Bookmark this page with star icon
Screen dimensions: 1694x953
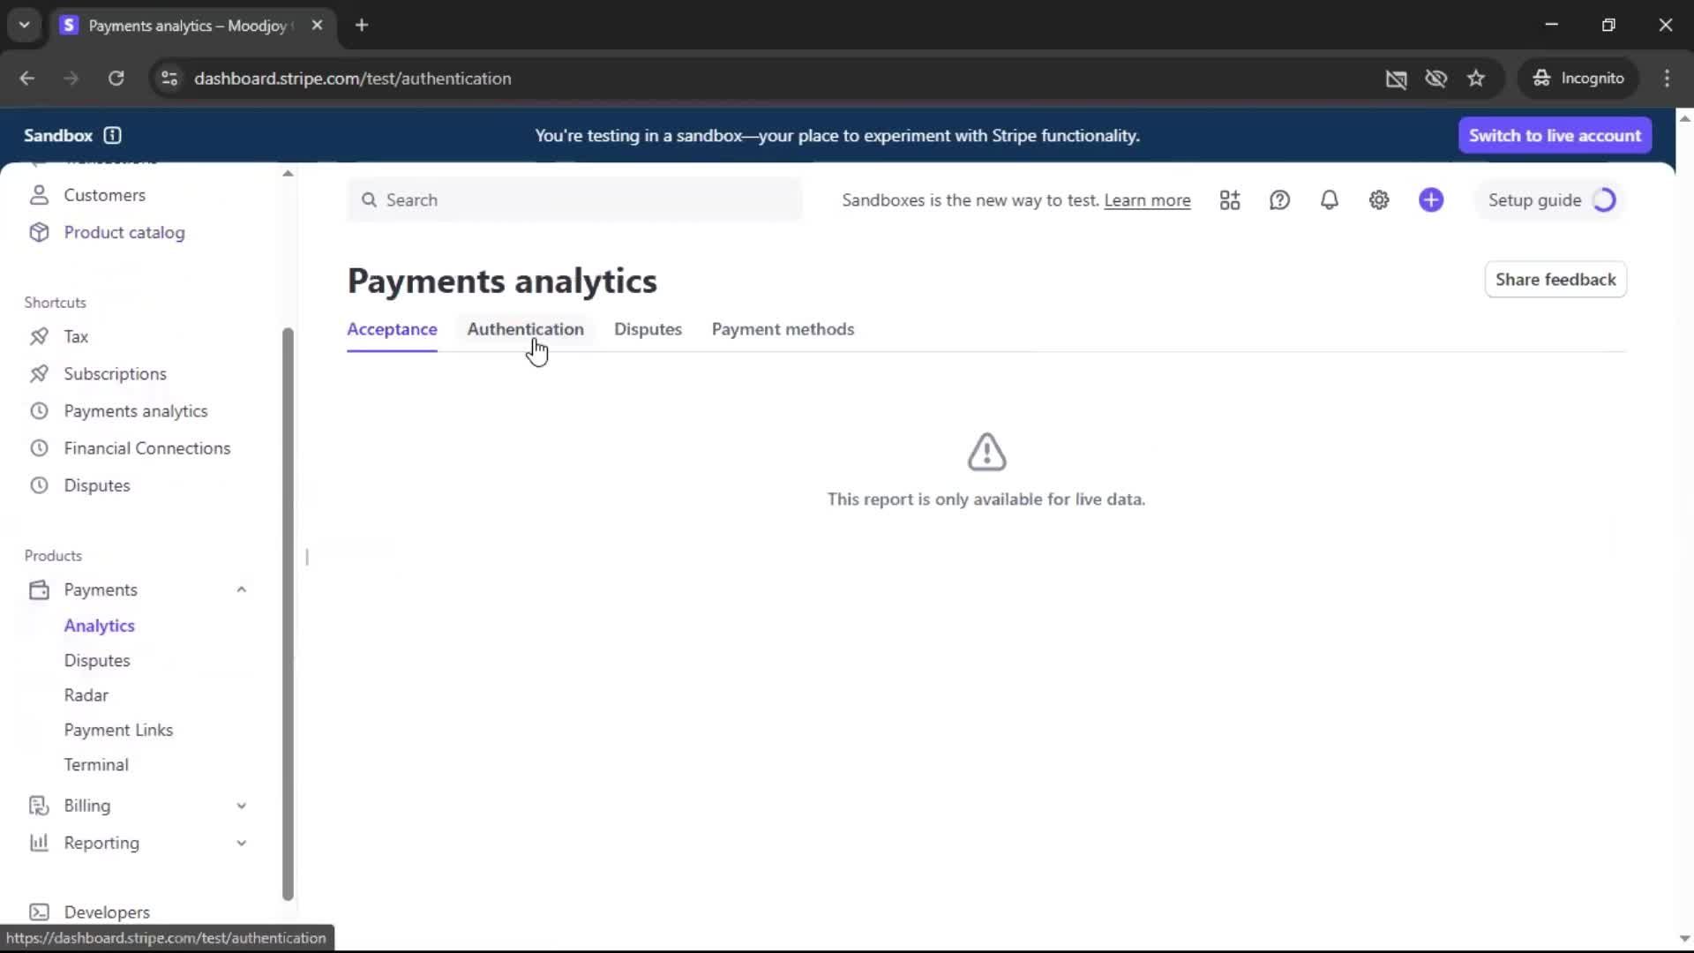pyautogui.click(x=1476, y=79)
